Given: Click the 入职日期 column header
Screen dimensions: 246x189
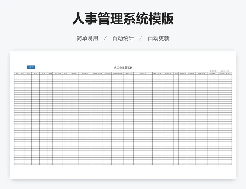Looking at the screenshot, I should (73, 74).
